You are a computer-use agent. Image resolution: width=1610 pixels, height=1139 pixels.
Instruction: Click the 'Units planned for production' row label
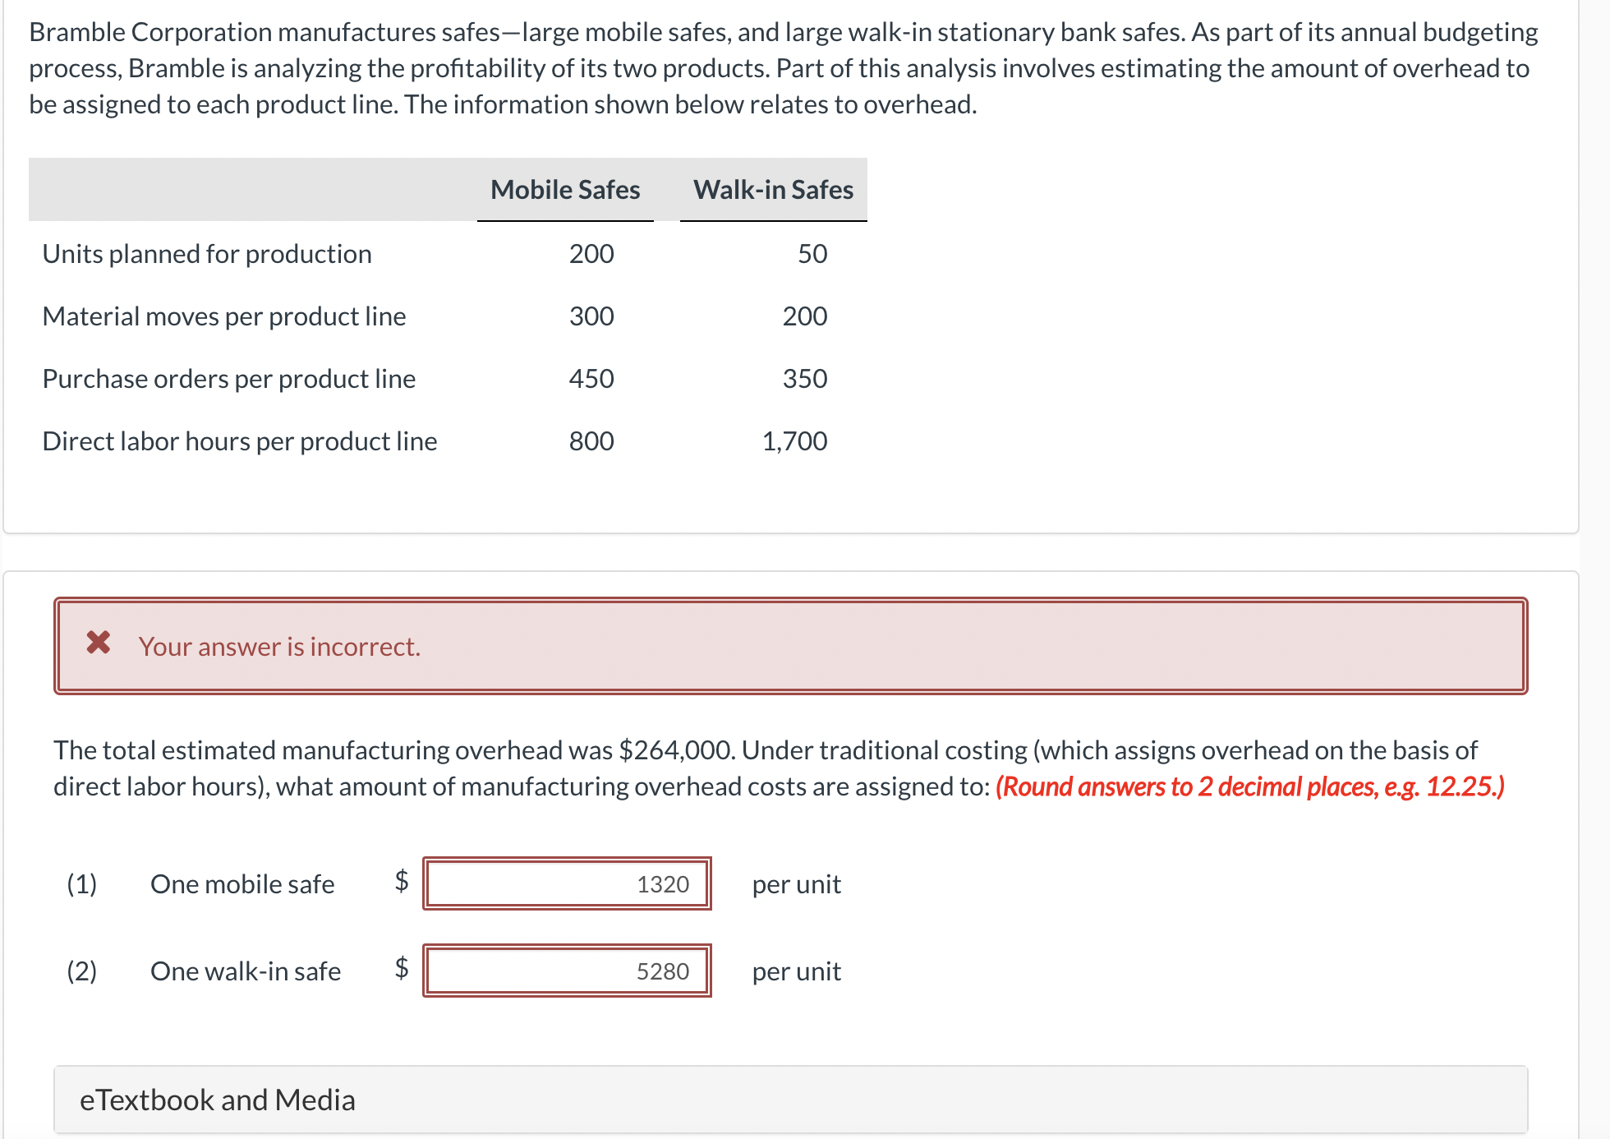207,254
